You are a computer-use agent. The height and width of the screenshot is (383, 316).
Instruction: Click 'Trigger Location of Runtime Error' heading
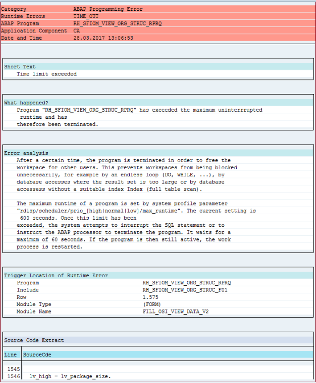[x=56, y=275]
